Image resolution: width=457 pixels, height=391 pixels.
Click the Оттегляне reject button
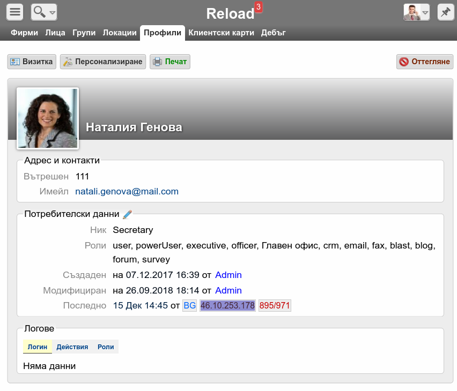coord(425,62)
